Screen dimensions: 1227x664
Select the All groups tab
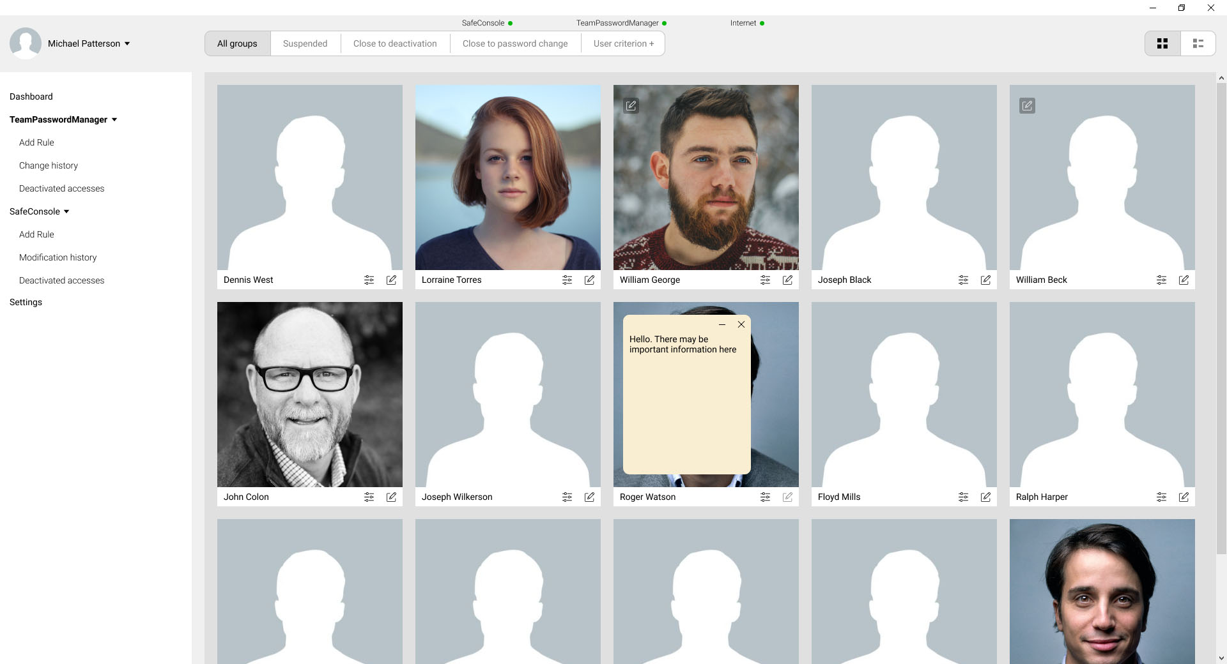coord(237,43)
